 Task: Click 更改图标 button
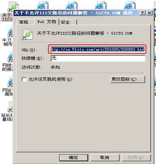tap(128, 79)
